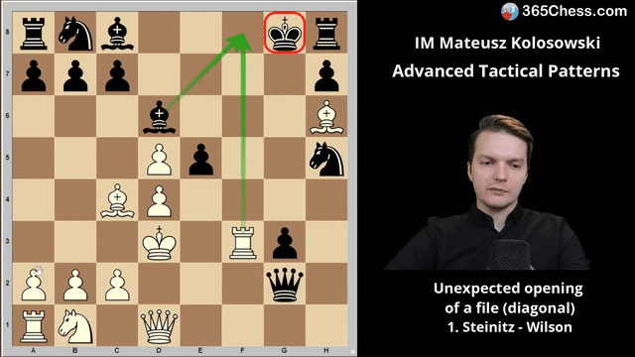This screenshot has width=635, height=357.
Task: Click the empty e1 square
Action: [x=200, y=326]
